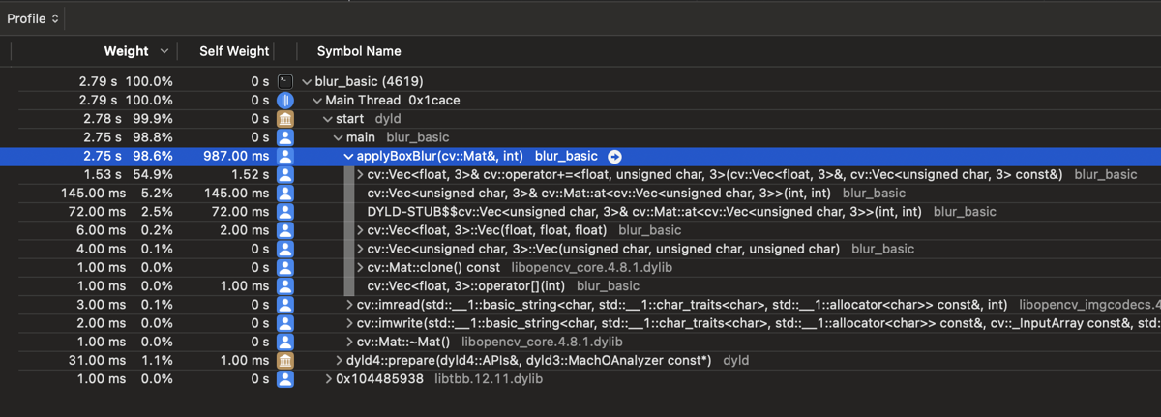The image size is (1161, 417).
Task: Open the Profile popup menu
Action: (x=34, y=18)
